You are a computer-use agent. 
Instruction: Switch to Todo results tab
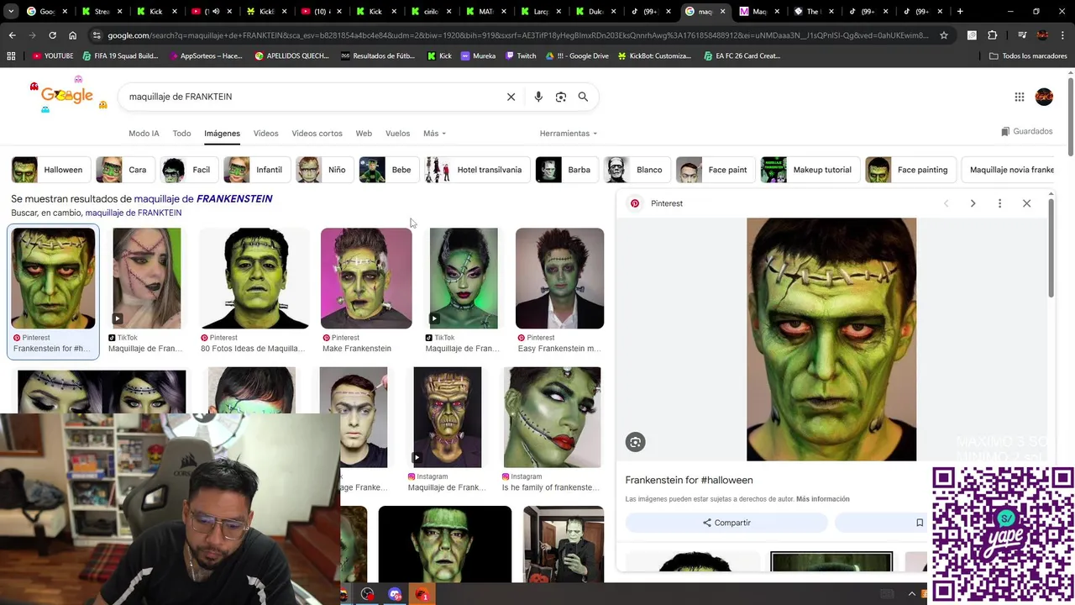click(x=181, y=134)
